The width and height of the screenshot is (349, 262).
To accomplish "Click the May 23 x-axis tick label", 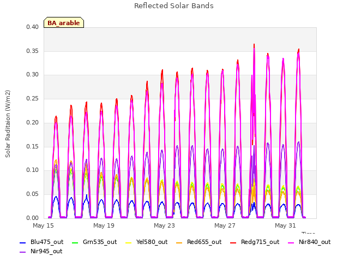I will pos(164,225).
